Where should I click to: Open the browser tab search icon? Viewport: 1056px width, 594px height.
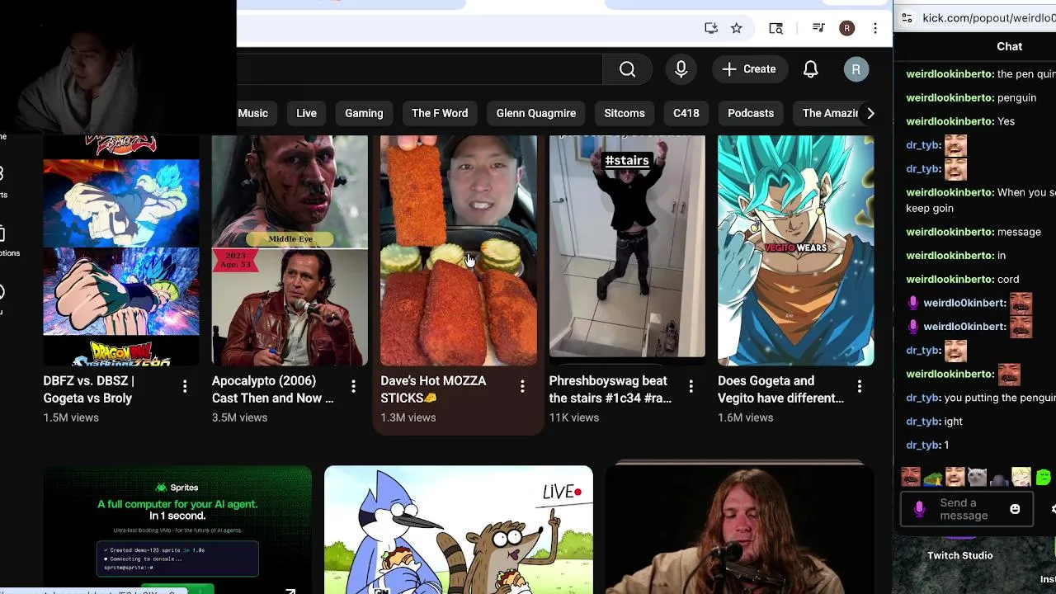pyautogui.click(x=775, y=28)
